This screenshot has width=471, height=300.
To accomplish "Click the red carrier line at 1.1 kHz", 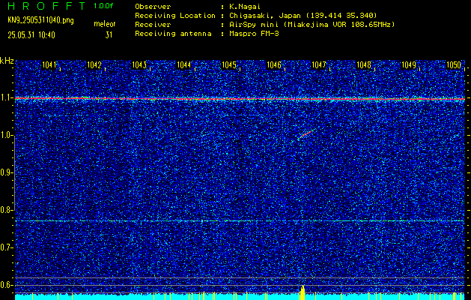I will (x=240, y=99).
